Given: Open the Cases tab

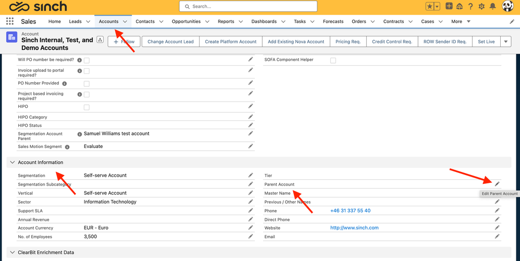Looking at the screenshot, I should pos(427,21).
